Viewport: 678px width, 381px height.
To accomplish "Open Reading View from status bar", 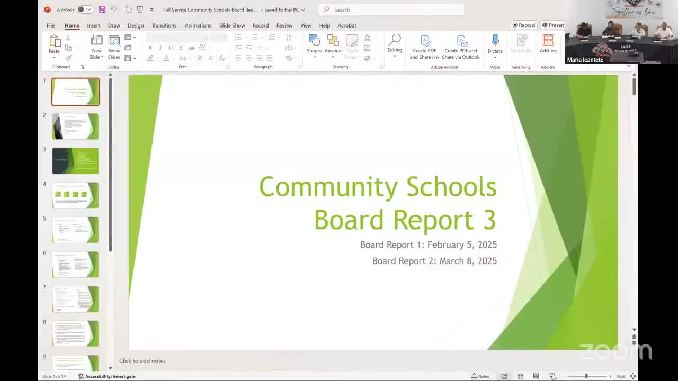I will (x=536, y=376).
